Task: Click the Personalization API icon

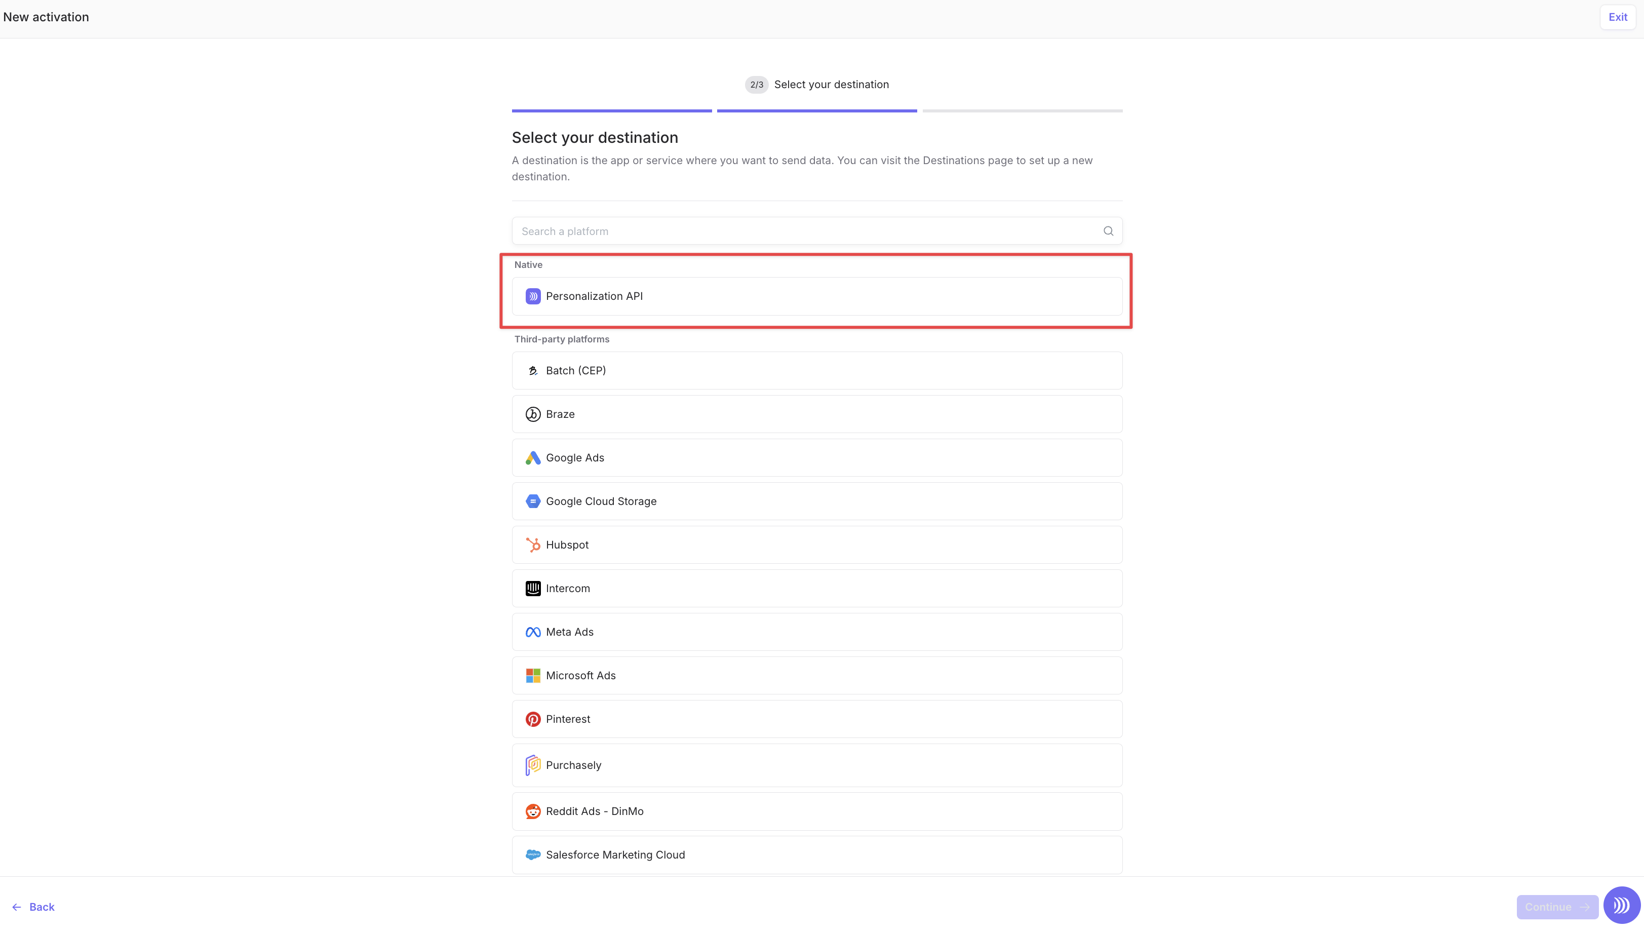Action: tap(532, 296)
